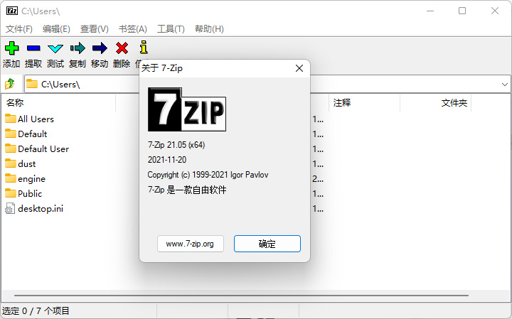The height and width of the screenshot is (319, 512).
Task: Click the red Delete (删除) X icon
Action: click(122, 48)
